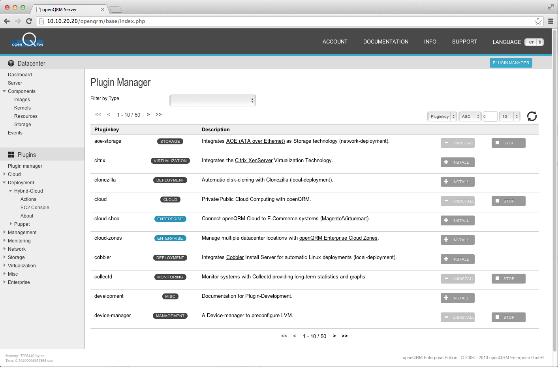This screenshot has width=558, height=367.
Task: Open the DOCUMENTATION menu
Action: pos(385,42)
